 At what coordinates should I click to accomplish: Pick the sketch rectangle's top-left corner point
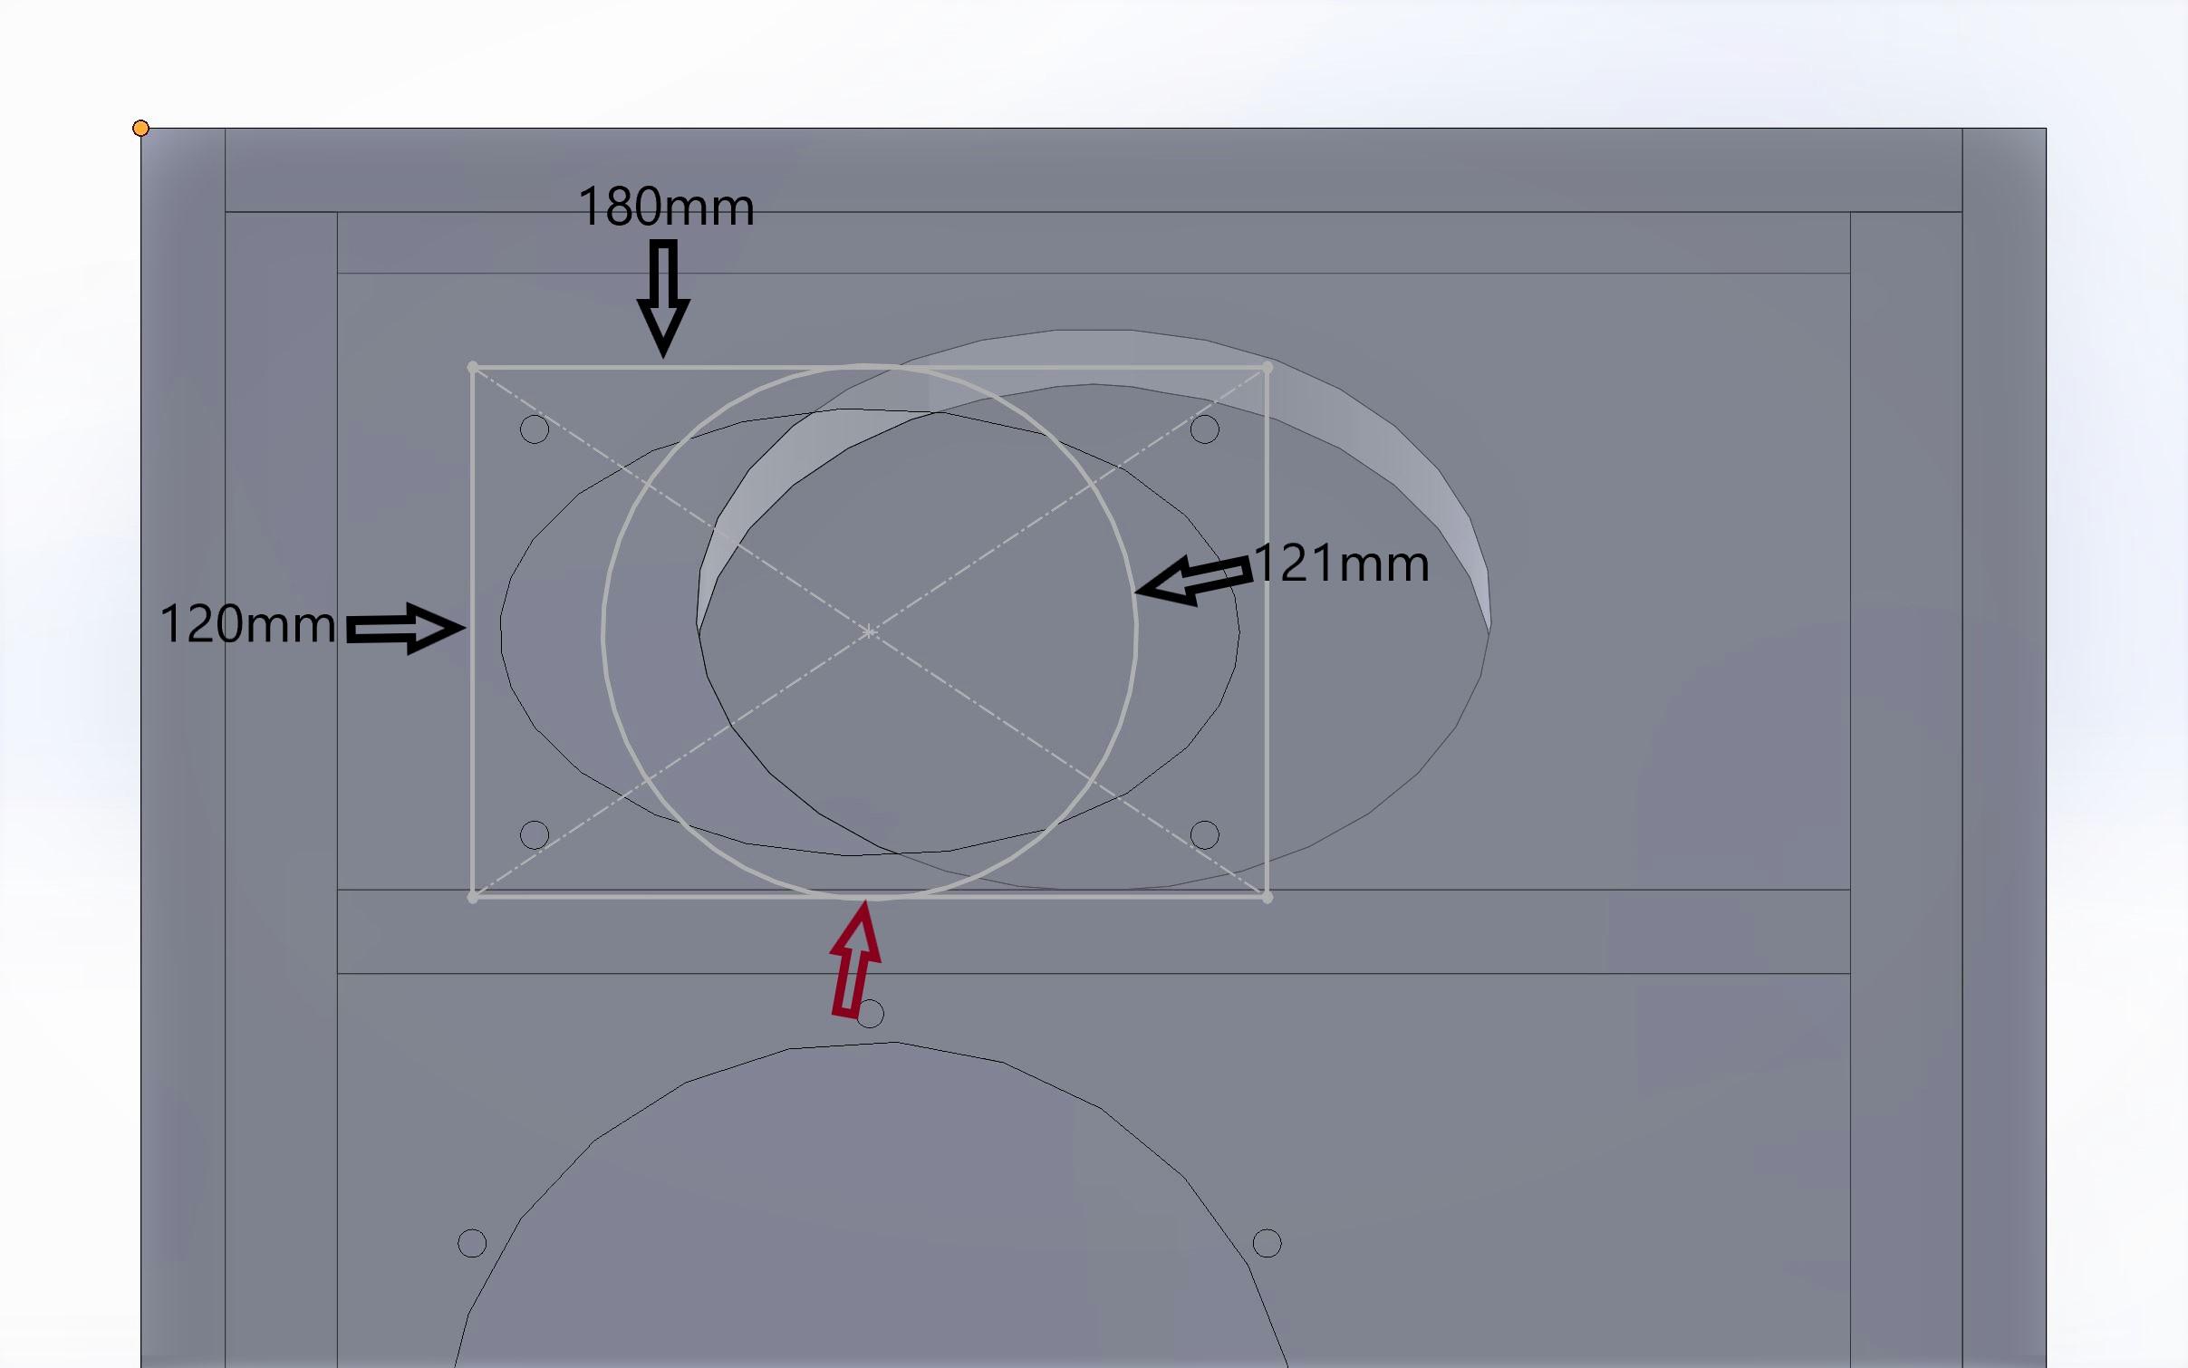(x=472, y=367)
